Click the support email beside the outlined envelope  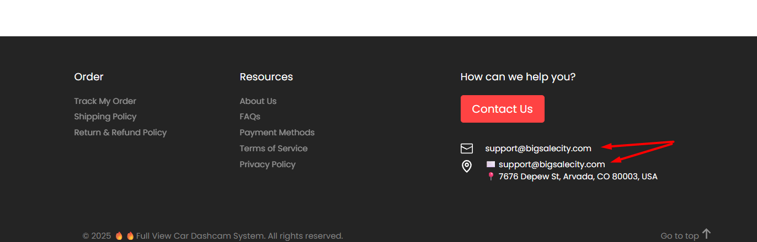pos(538,148)
